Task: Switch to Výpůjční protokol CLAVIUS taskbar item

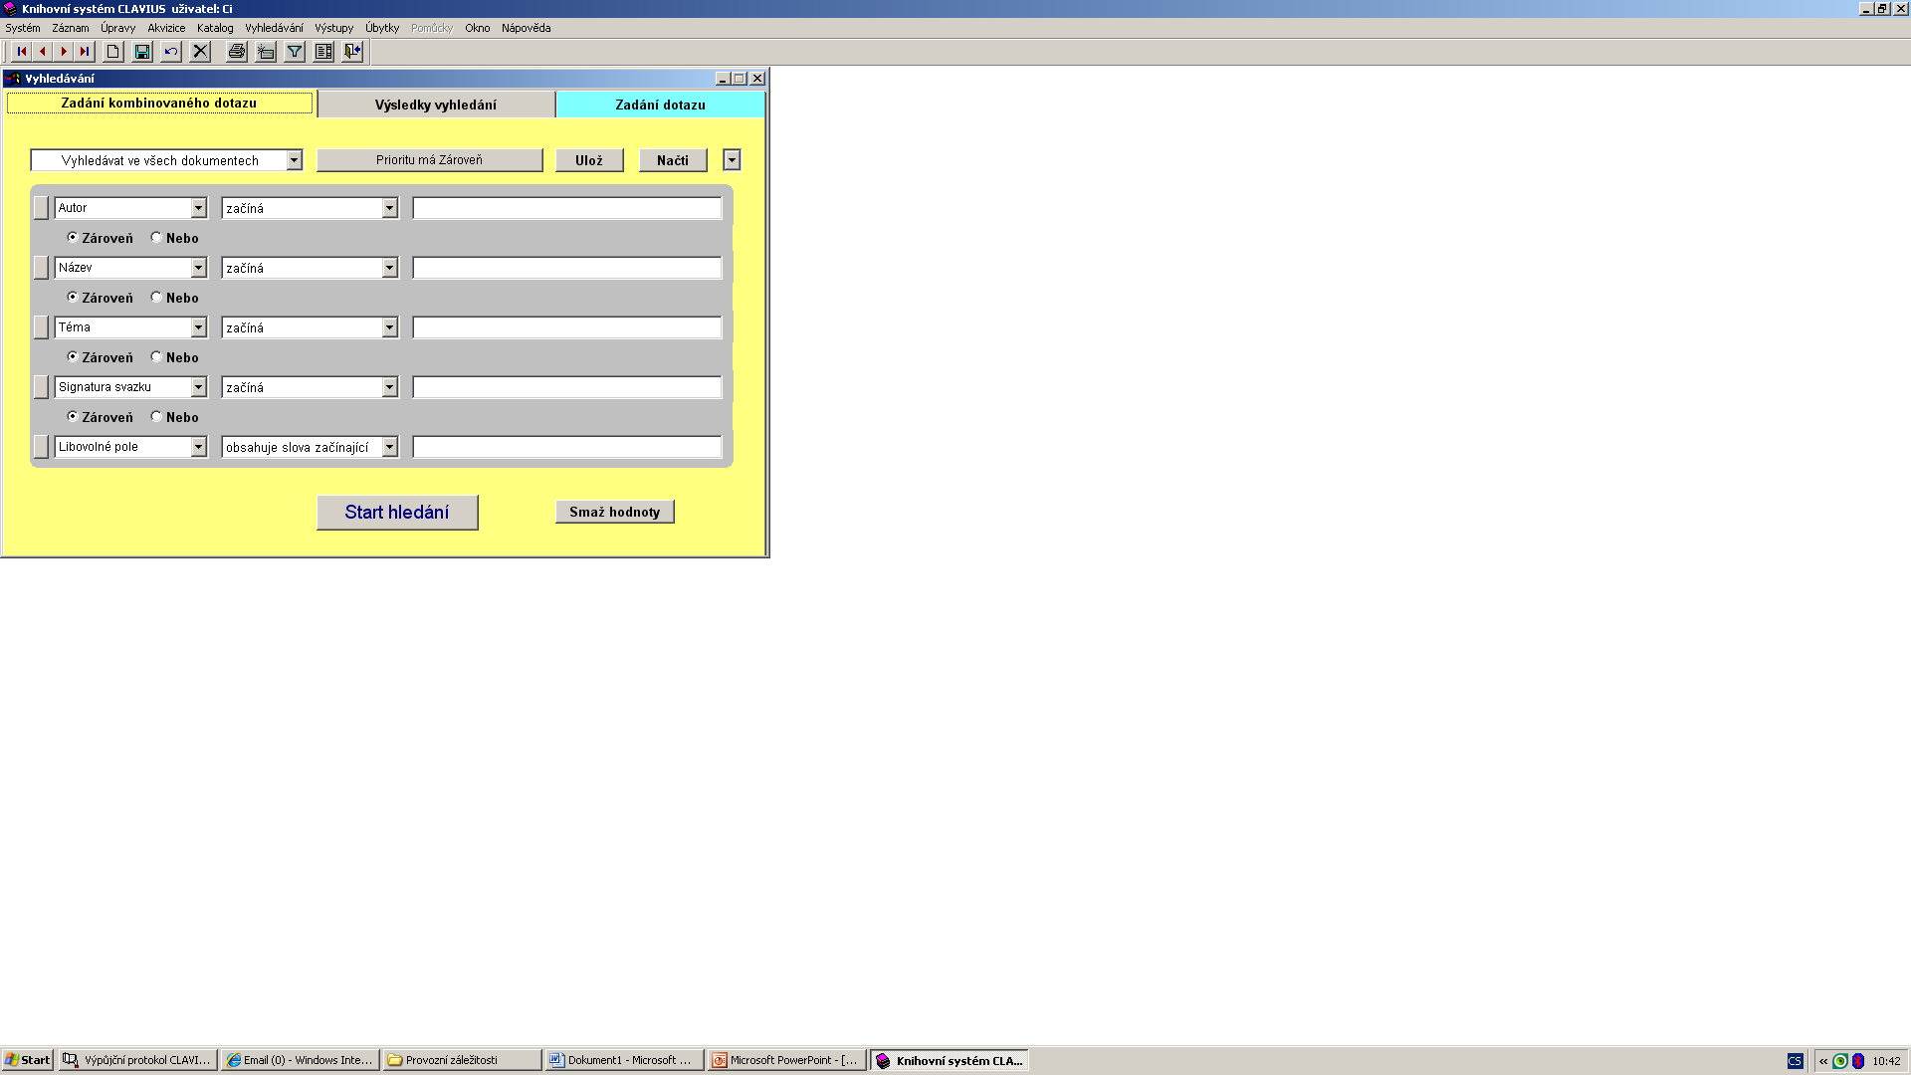Action: coord(137,1060)
